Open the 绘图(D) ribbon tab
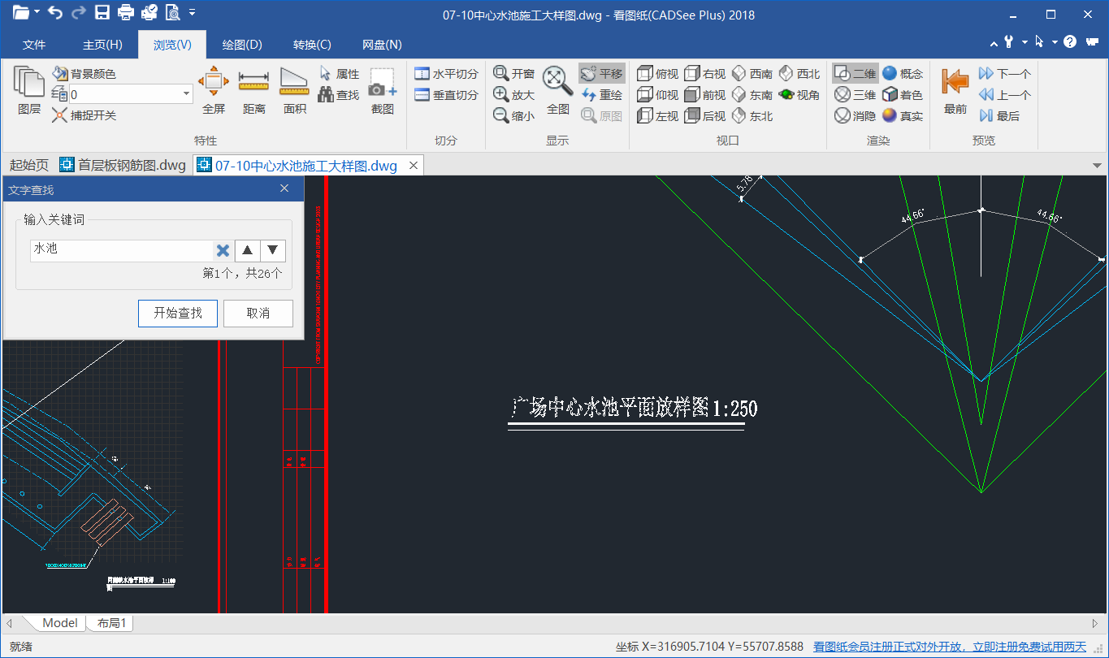Screen dimensions: 1109x658 point(242,45)
